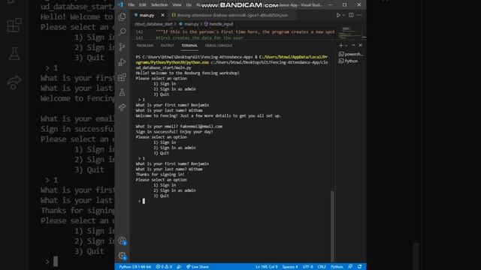Open the Search view in the activity bar

(122, 31)
